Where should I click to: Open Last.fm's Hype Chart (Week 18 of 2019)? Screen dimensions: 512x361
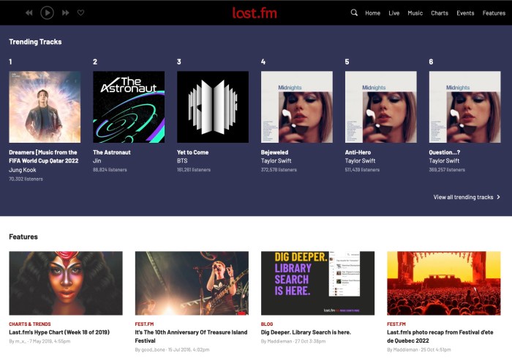pyautogui.click(x=59, y=332)
